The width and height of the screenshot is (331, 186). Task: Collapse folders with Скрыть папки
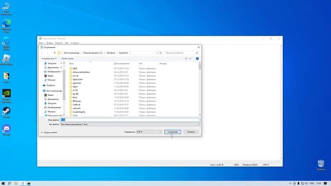tap(49, 132)
